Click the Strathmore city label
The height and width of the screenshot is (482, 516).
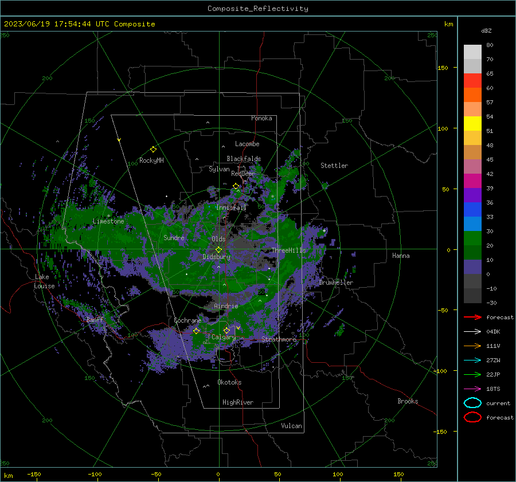[279, 339]
